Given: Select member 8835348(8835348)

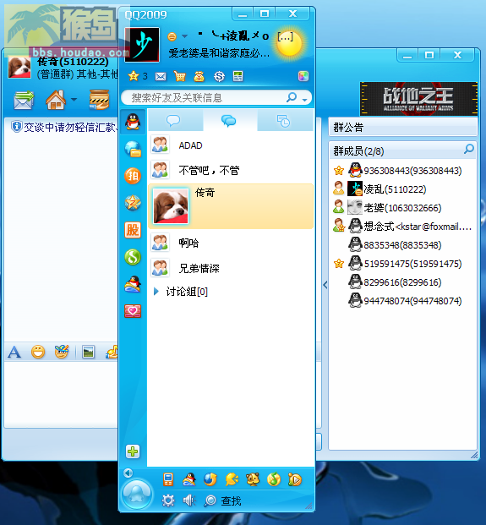Looking at the screenshot, I should tap(403, 245).
